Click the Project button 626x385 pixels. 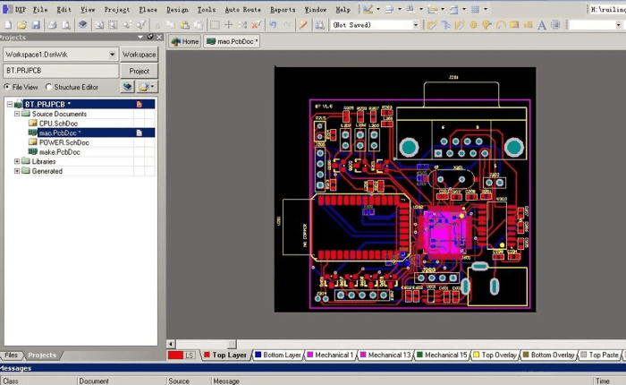[139, 71]
